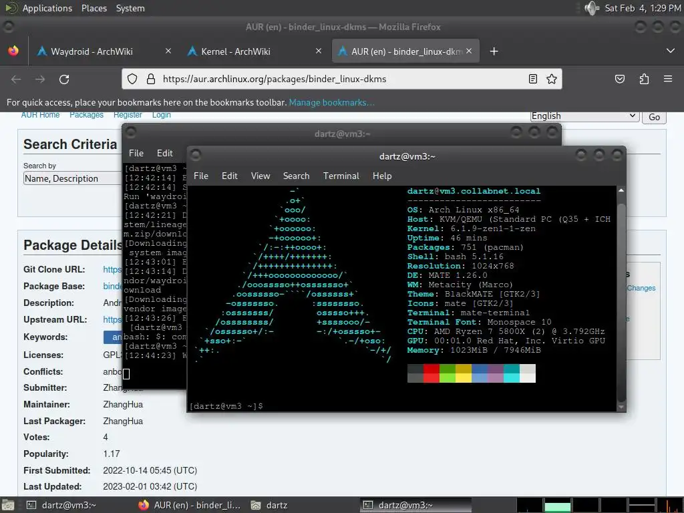
Task: Click the front terminal scrollbar up arrow
Action: click(x=621, y=190)
